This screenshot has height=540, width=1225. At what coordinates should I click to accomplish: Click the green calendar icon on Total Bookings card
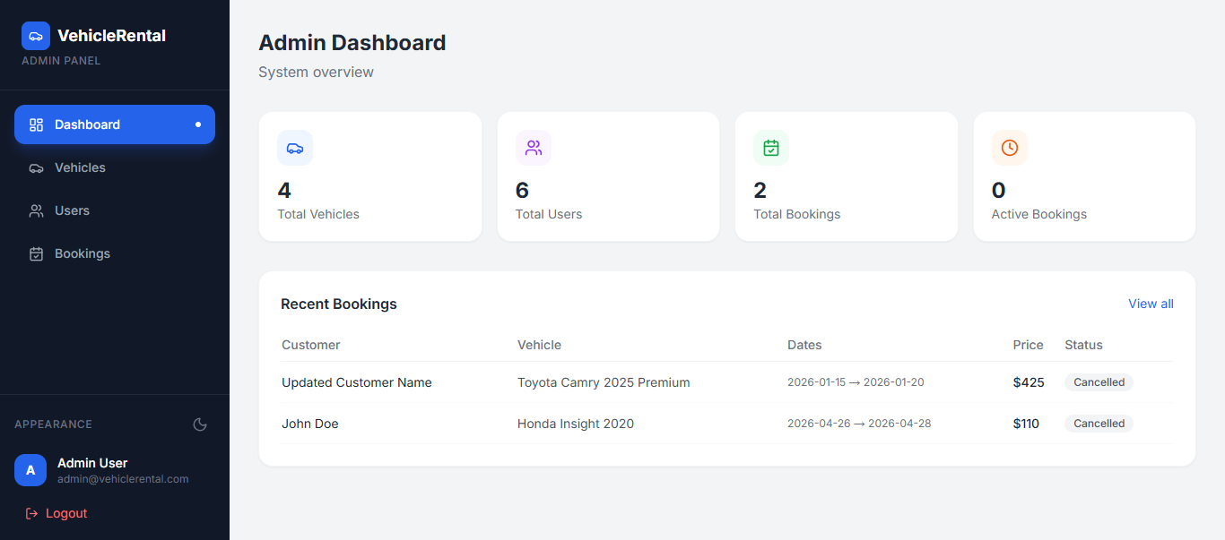pyautogui.click(x=771, y=148)
